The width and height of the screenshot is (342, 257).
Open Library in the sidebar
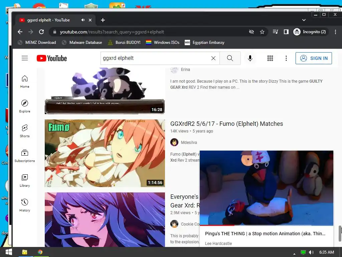coord(25,180)
